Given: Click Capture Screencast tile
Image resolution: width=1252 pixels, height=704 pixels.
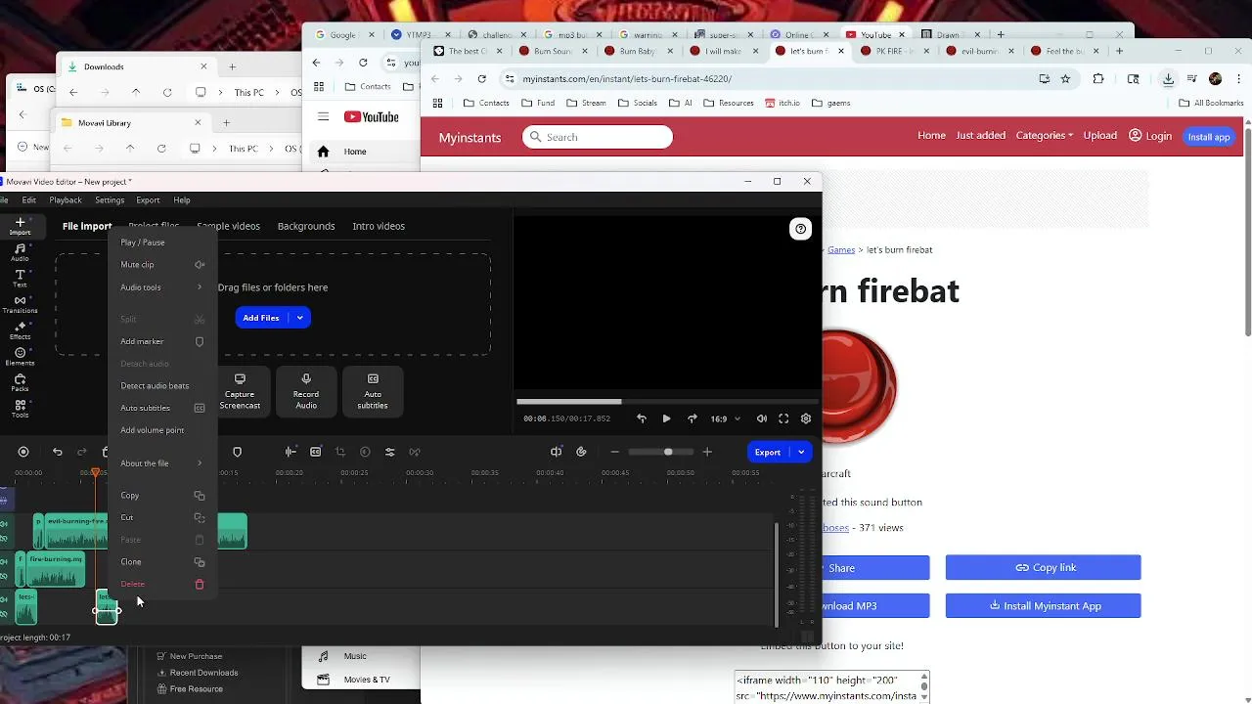Looking at the screenshot, I should 240,391.
